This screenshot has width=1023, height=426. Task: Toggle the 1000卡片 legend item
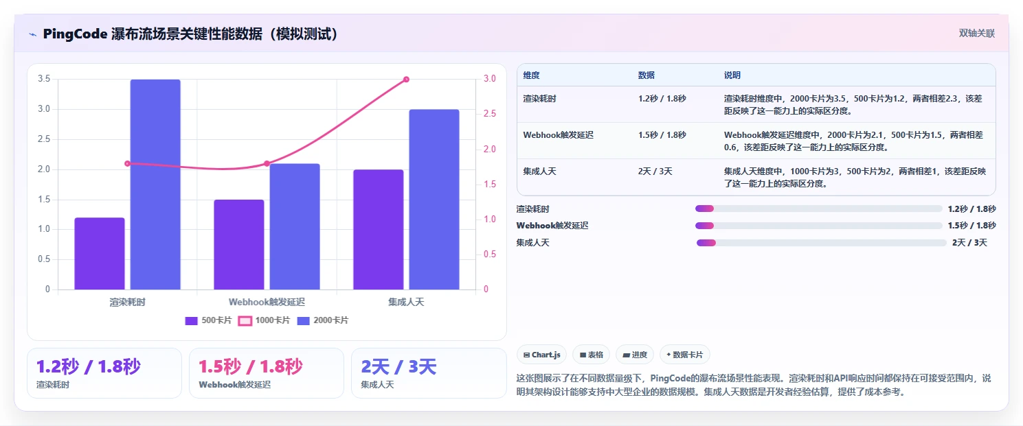(x=264, y=320)
